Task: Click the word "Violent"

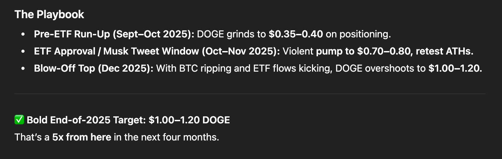Action: (298, 51)
